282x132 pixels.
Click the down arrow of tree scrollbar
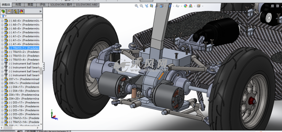[41, 124]
